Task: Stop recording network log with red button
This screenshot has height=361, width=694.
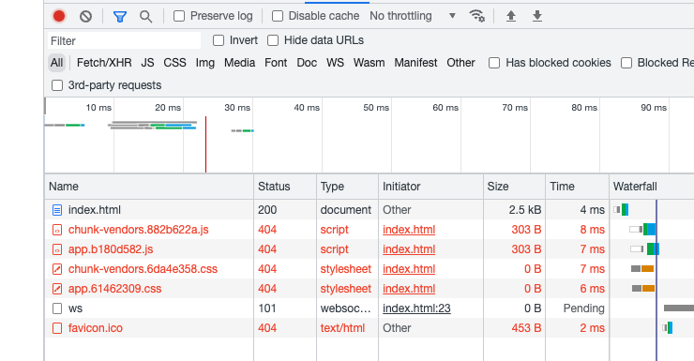Action: tap(59, 16)
